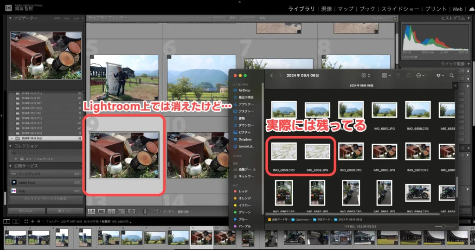475x250 pixels.
Task: Switch to Loupe view icon
Action: pos(102,211)
